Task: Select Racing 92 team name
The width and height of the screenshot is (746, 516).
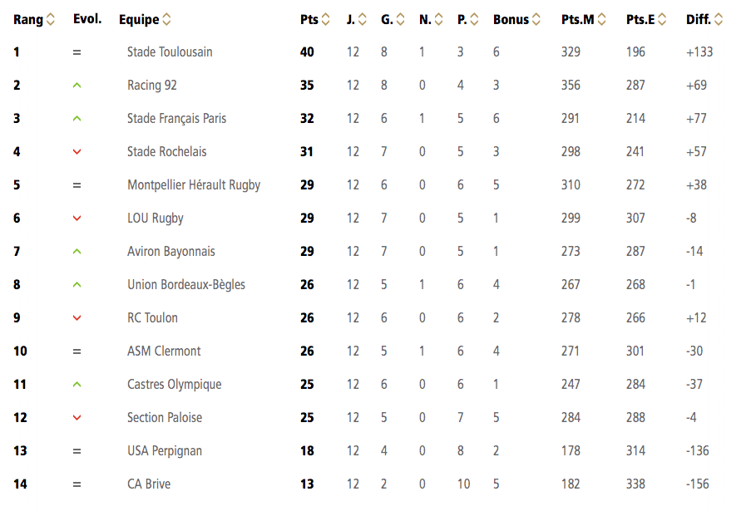Action: pyautogui.click(x=151, y=85)
